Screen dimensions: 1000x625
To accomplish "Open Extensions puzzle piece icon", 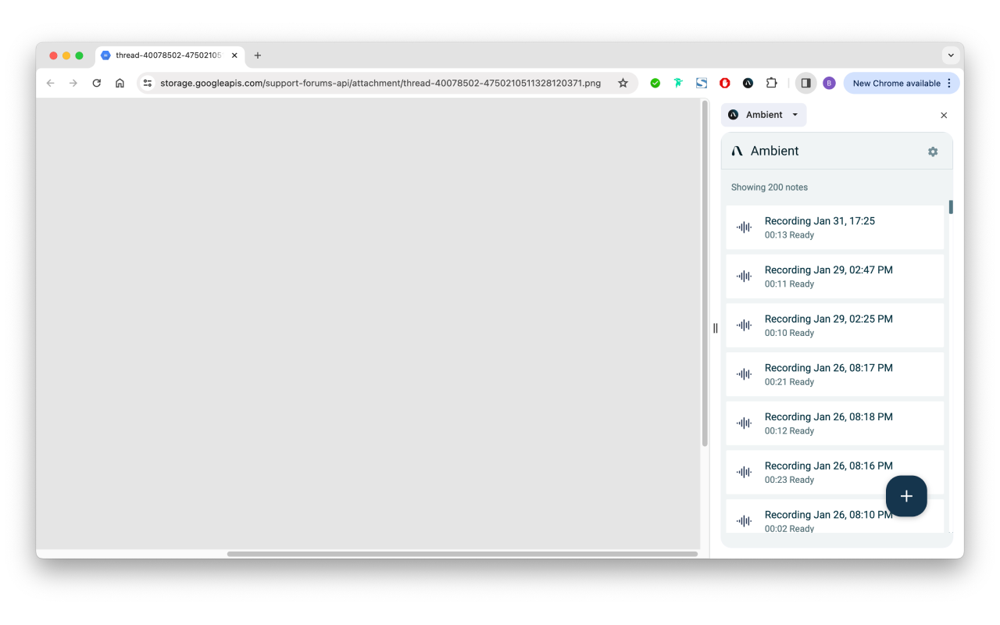I will (x=771, y=83).
